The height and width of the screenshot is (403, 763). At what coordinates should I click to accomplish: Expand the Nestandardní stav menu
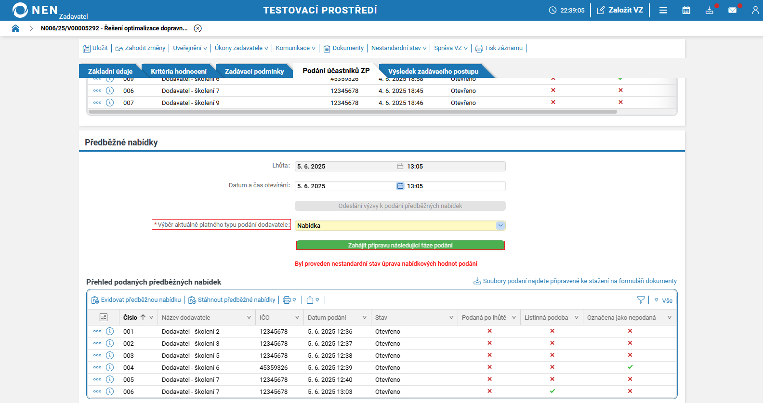[399, 48]
